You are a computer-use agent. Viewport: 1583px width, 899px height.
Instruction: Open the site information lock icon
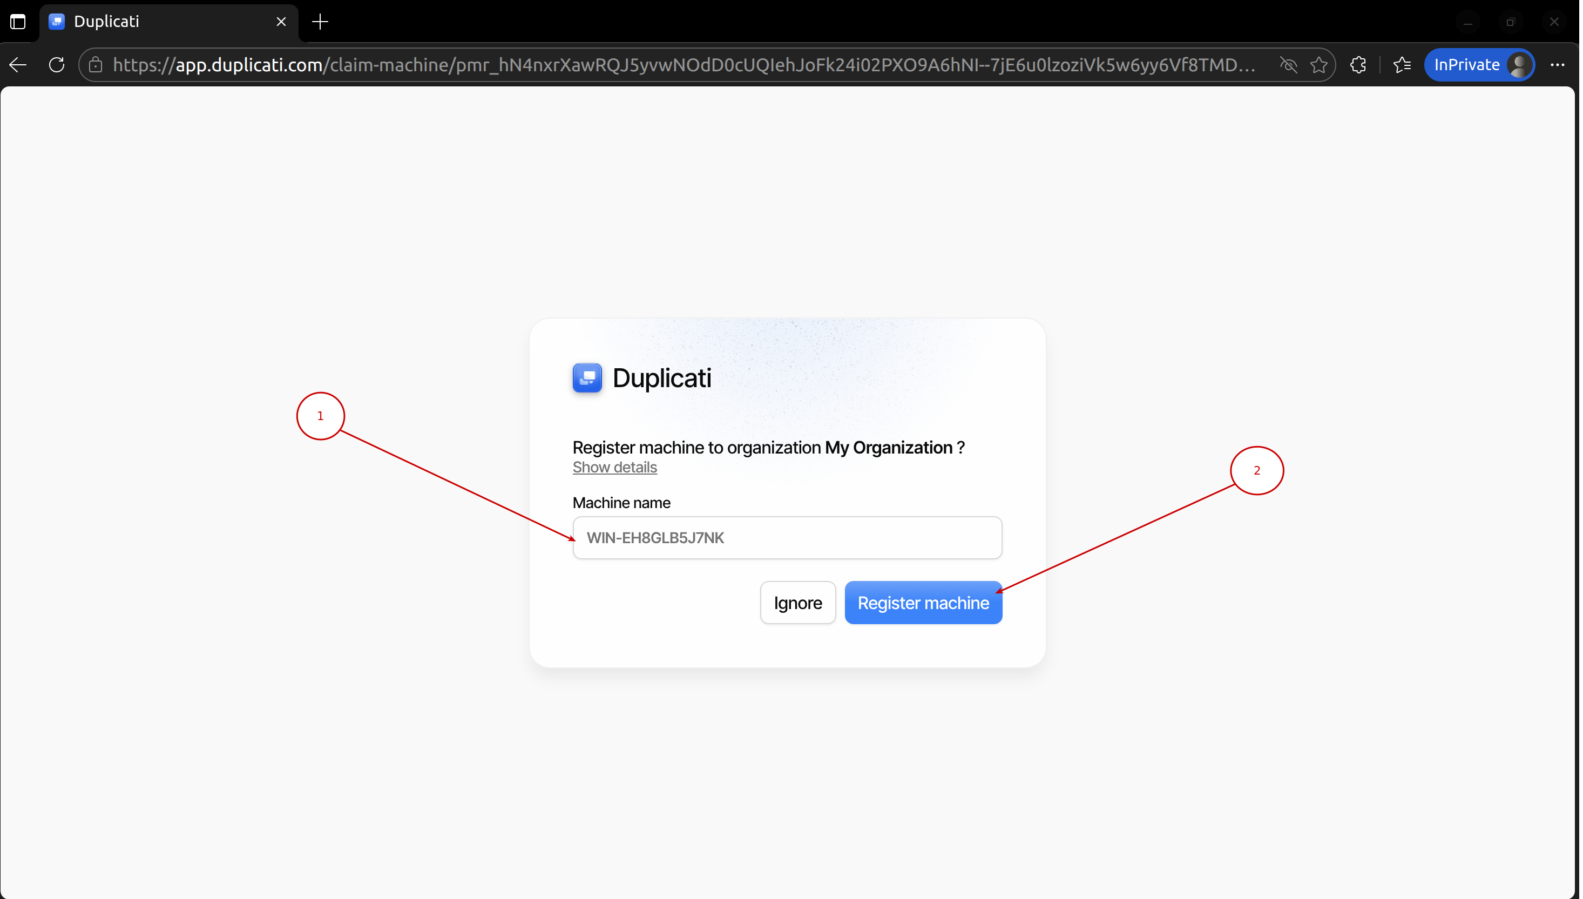(96, 65)
